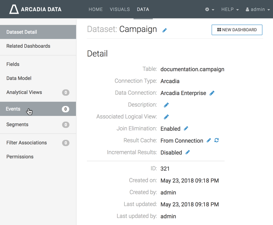Open Related Dashboards in sidebar
The width and height of the screenshot is (273, 225).
click(28, 46)
